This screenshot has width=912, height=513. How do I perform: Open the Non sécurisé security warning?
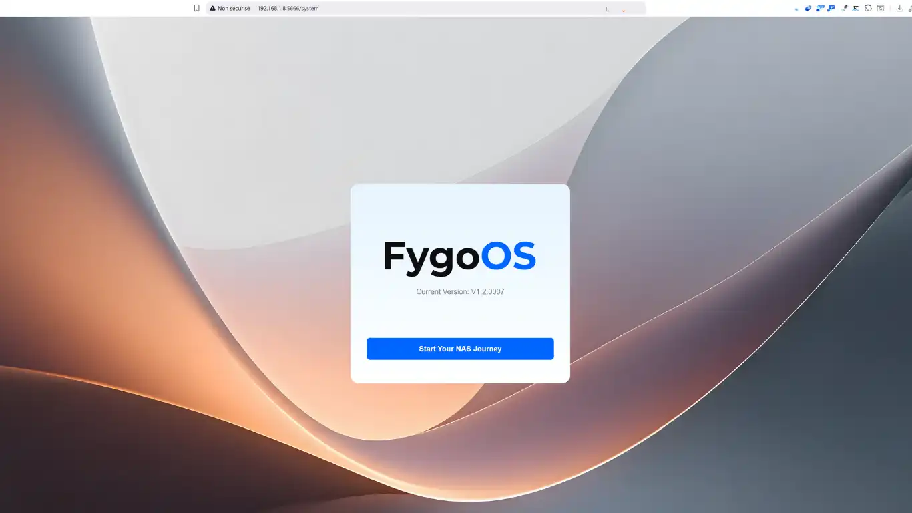pos(230,9)
